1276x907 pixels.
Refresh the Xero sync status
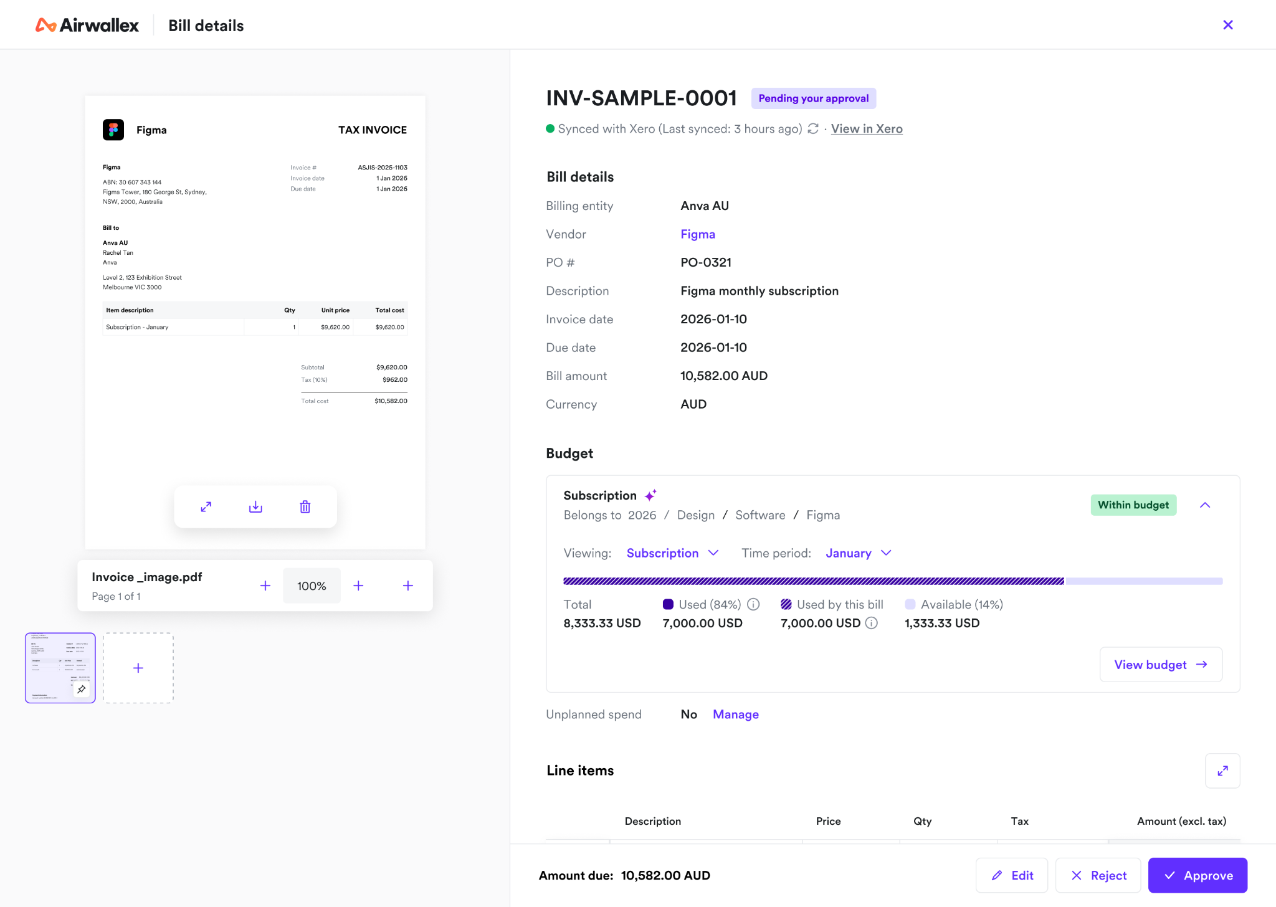click(813, 128)
